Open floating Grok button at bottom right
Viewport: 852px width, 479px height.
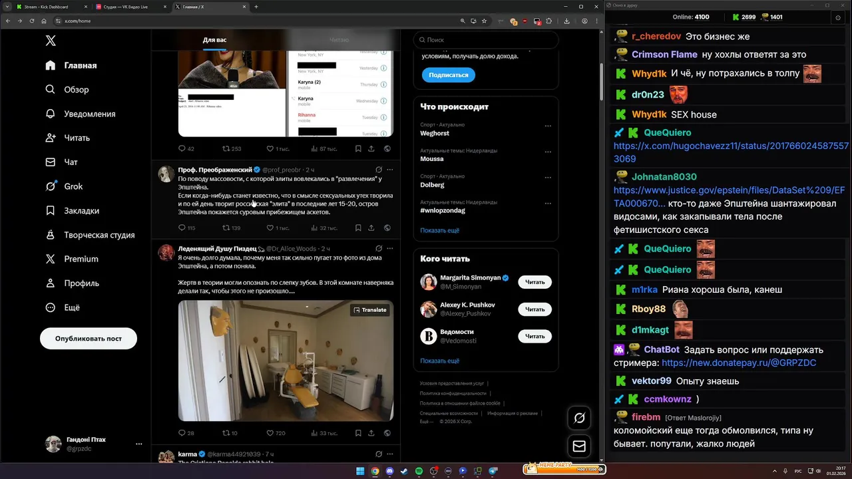tap(579, 418)
